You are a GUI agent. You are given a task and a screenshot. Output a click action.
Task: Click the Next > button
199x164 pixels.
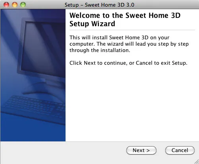pos(141,150)
